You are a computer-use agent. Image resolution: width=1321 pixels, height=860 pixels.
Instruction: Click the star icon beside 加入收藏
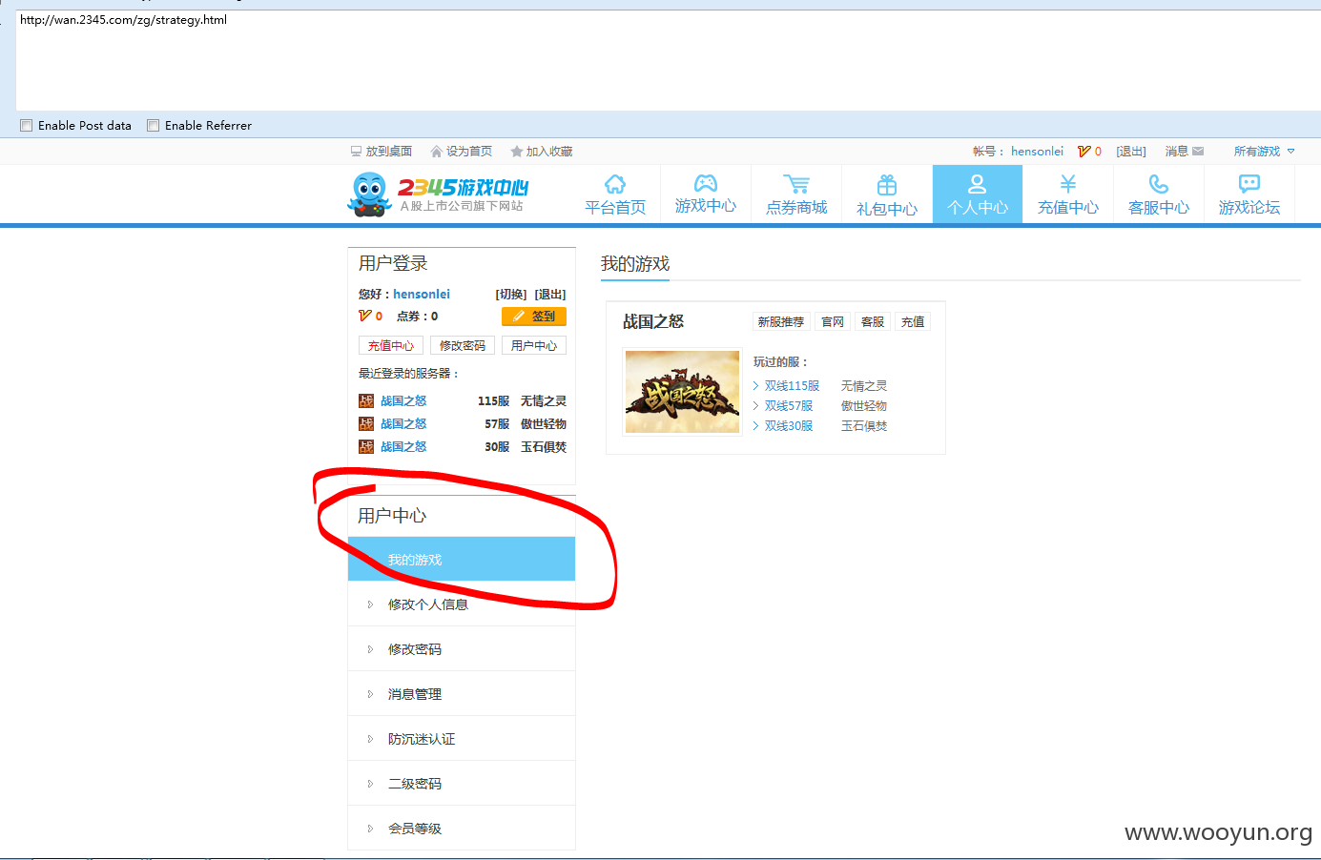pos(517,152)
